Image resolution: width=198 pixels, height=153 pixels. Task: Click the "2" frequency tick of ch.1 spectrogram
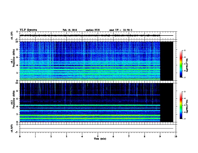tap(17, 73)
